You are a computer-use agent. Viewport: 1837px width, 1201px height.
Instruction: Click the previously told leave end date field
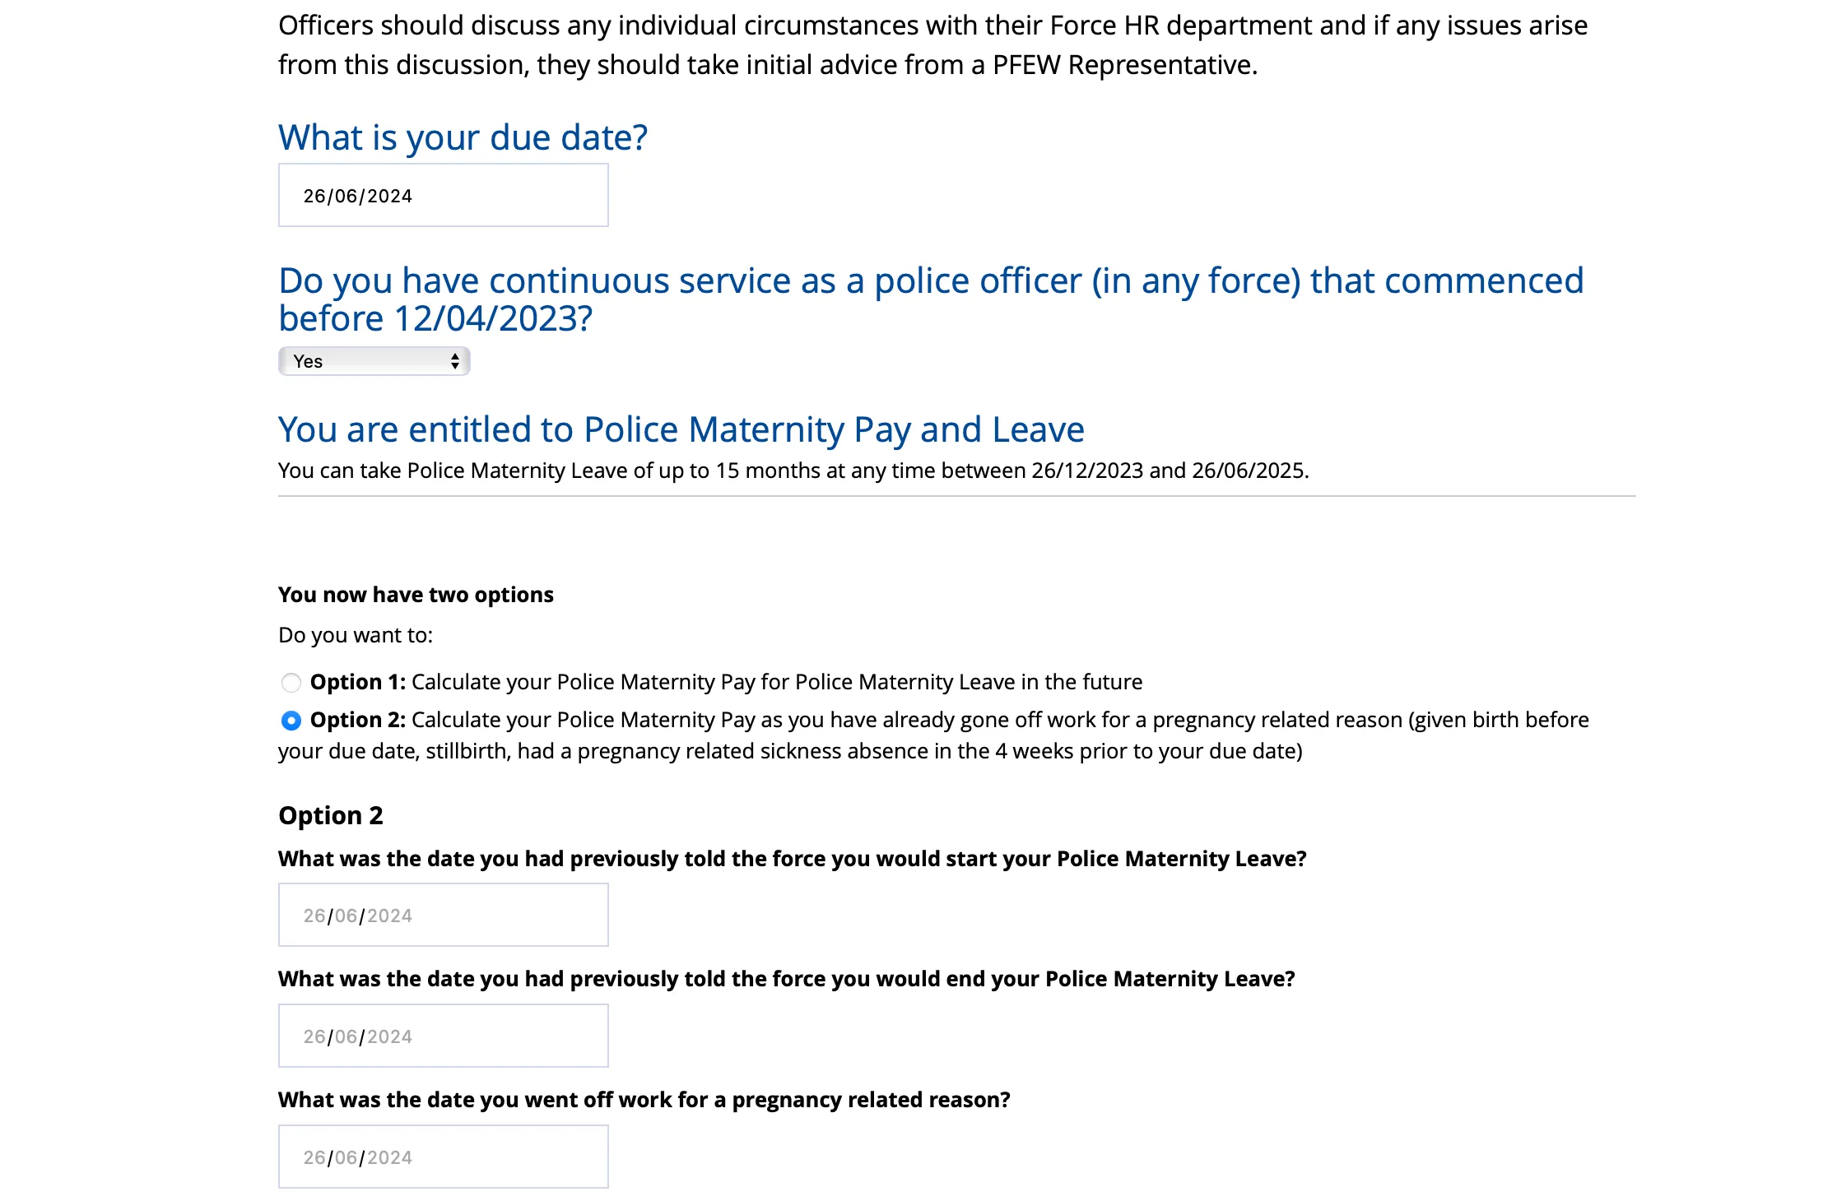point(443,1035)
